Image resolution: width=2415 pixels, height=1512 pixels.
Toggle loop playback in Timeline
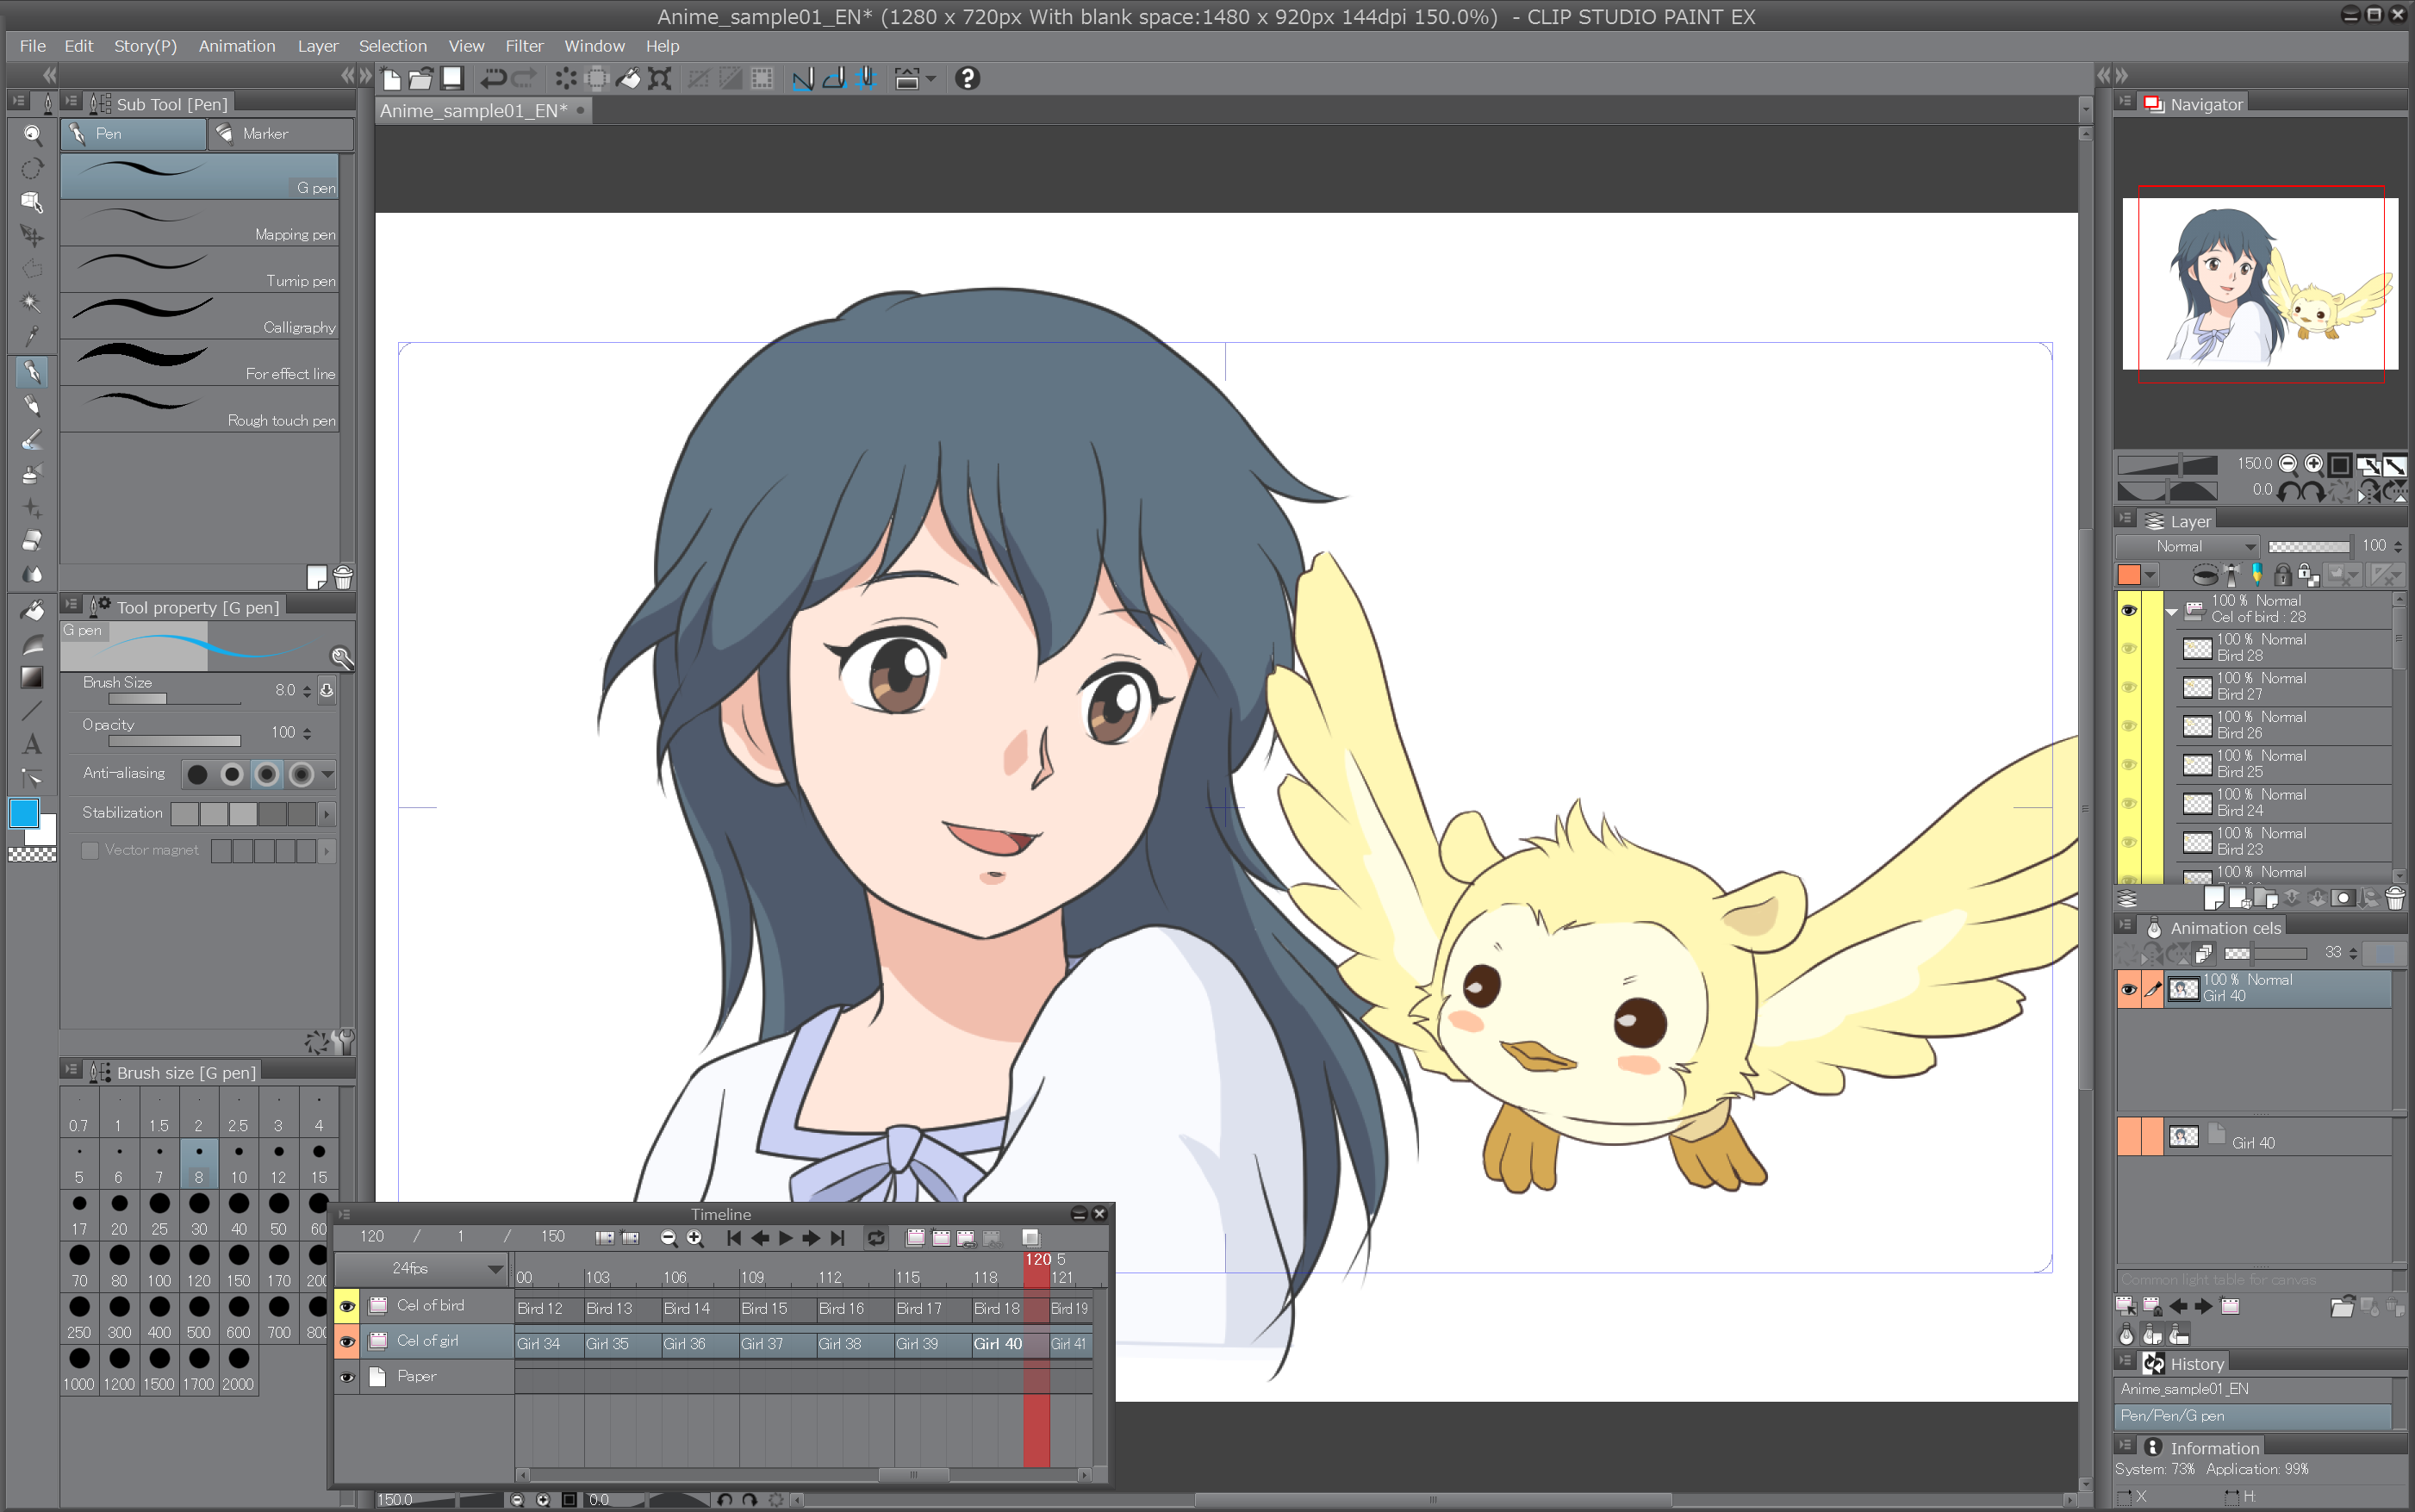pyautogui.click(x=876, y=1238)
